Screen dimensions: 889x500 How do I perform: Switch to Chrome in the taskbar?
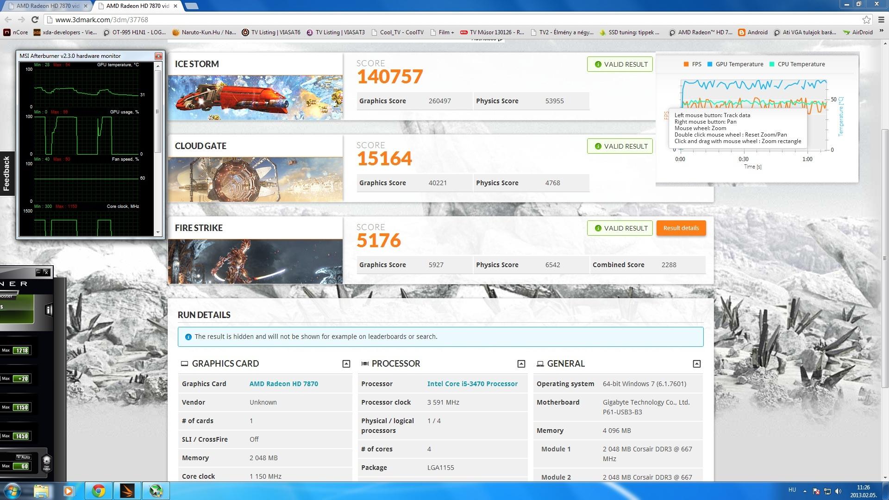[98, 491]
